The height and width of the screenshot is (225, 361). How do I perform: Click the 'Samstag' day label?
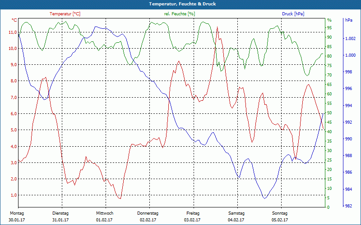tap(236, 213)
